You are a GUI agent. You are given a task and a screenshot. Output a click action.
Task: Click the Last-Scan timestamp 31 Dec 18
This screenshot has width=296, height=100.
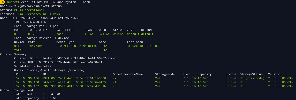(144, 46)
